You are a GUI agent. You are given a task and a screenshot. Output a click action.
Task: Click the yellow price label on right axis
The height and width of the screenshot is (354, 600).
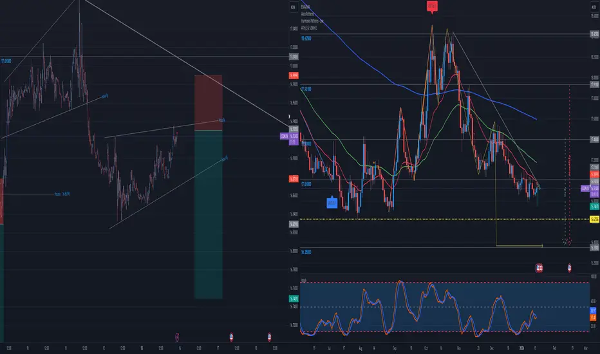[x=594, y=219]
